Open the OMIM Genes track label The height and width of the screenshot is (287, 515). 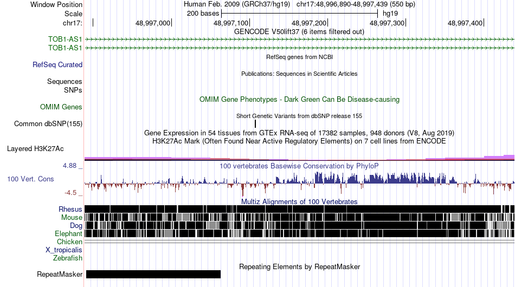61,107
